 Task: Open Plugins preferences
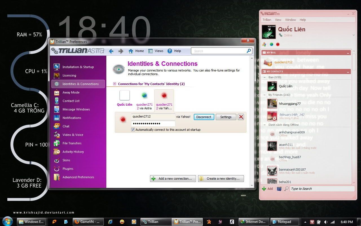(78, 169)
